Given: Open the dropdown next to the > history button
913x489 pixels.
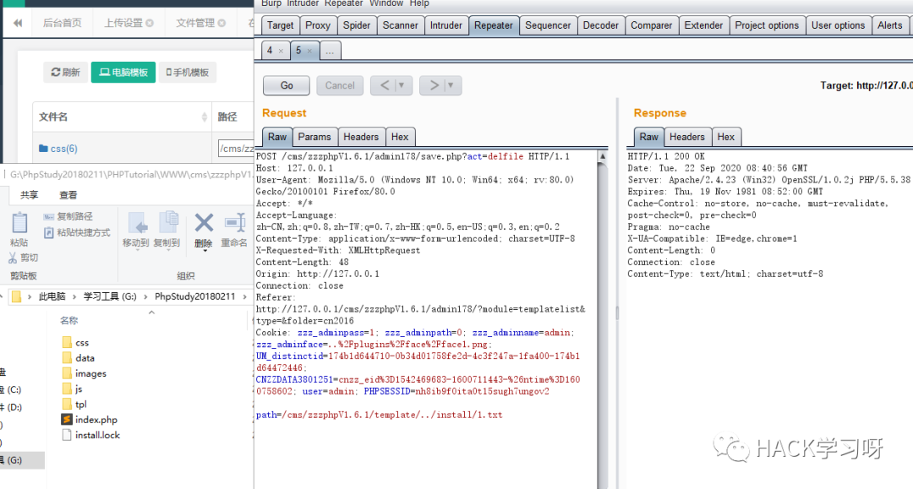Looking at the screenshot, I should click(451, 85).
